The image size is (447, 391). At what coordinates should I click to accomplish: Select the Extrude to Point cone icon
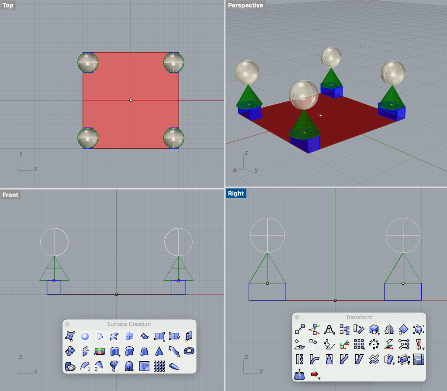159,351
